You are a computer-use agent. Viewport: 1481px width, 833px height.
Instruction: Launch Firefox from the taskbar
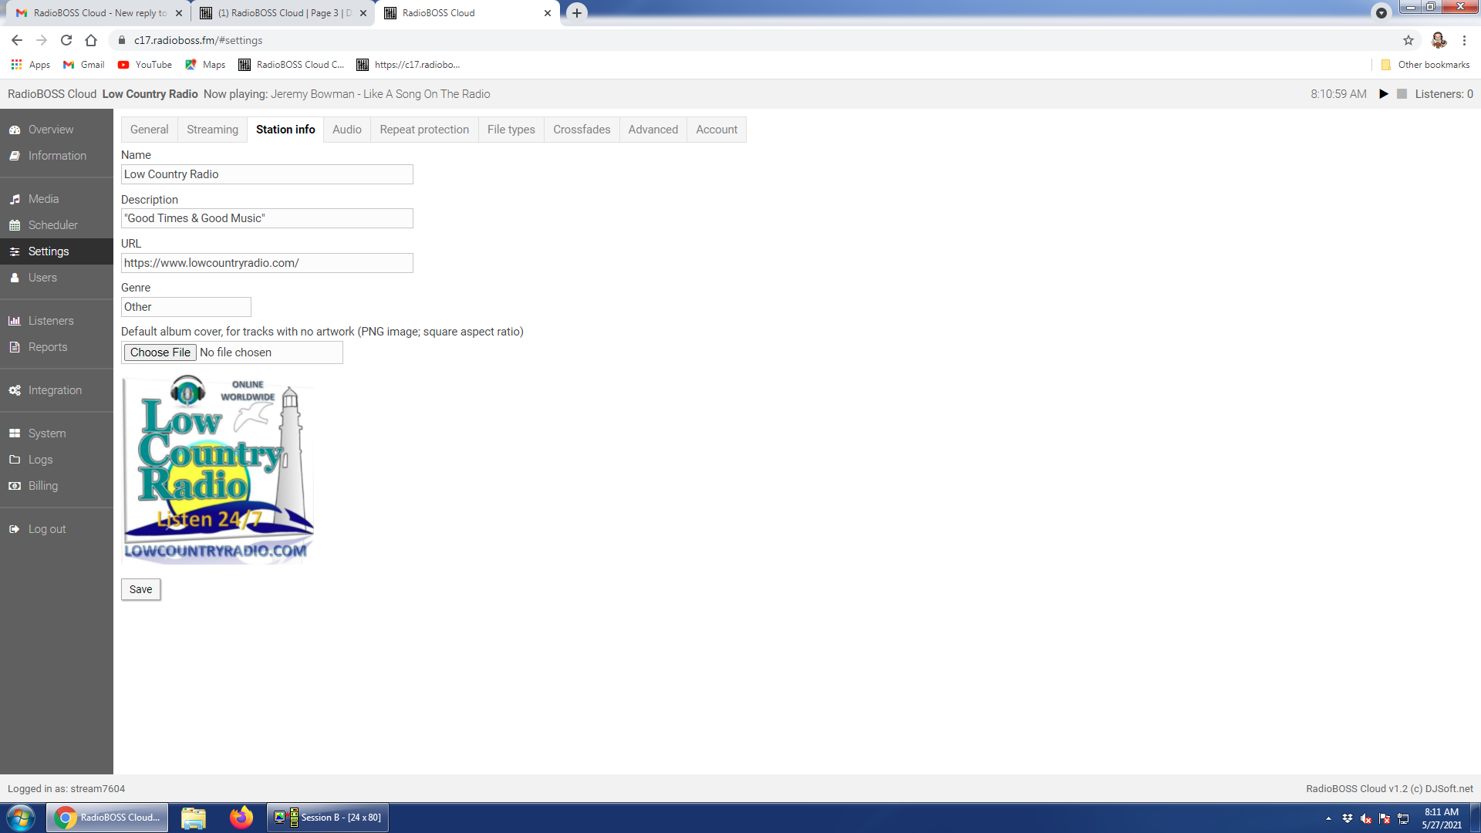pos(241,818)
